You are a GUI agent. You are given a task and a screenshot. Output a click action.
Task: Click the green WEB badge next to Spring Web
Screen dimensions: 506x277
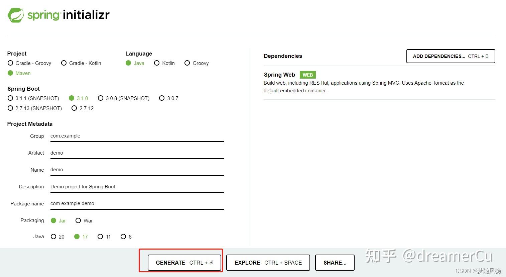pos(307,75)
